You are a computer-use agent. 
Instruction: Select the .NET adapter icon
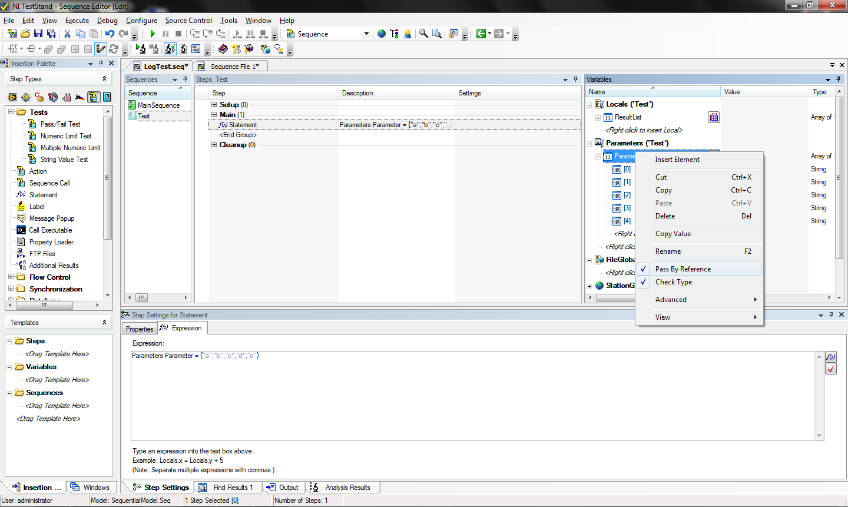[x=53, y=97]
